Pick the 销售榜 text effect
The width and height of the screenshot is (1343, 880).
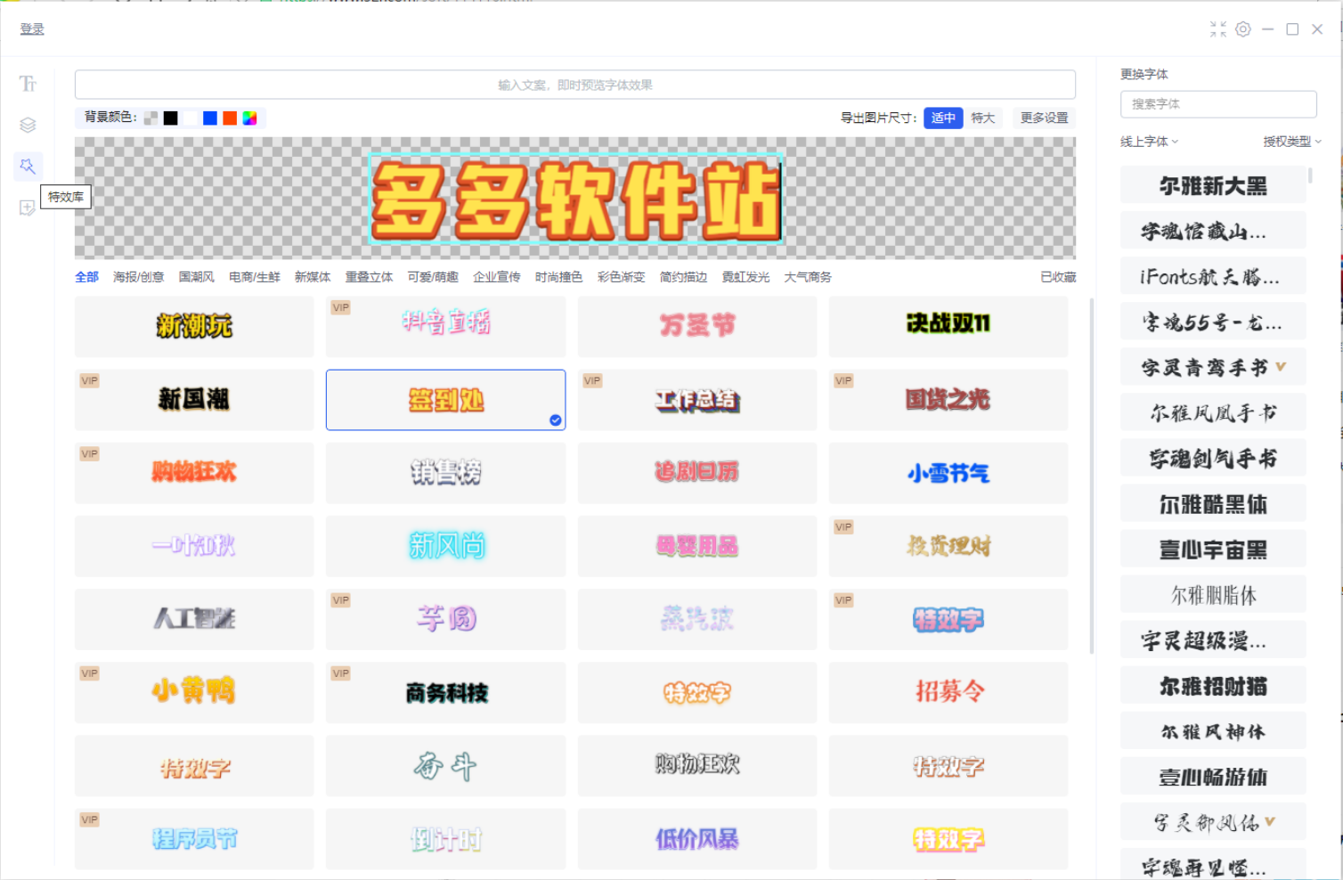tap(445, 473)
